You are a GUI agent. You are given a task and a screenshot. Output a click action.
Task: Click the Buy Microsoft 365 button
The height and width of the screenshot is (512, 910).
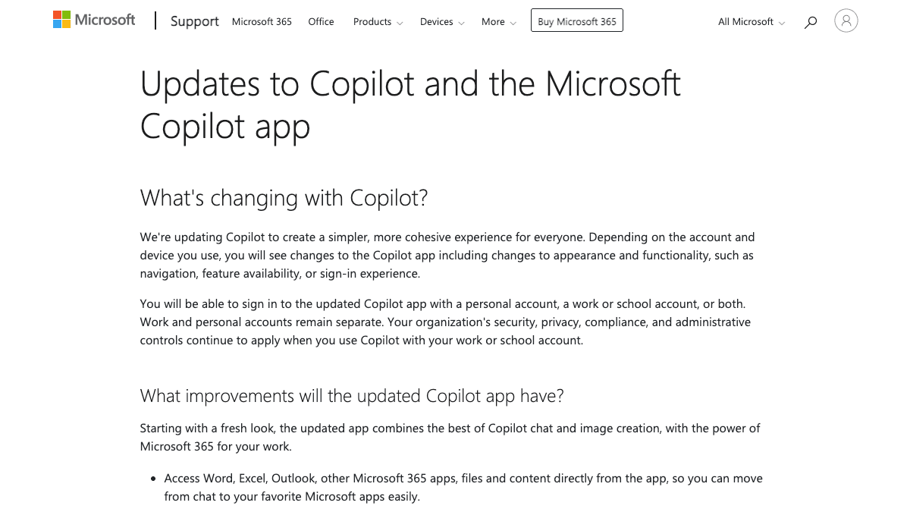[577, 21]
